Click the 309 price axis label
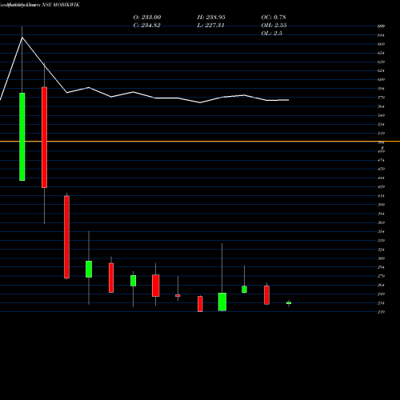 (x=381, y=258)
